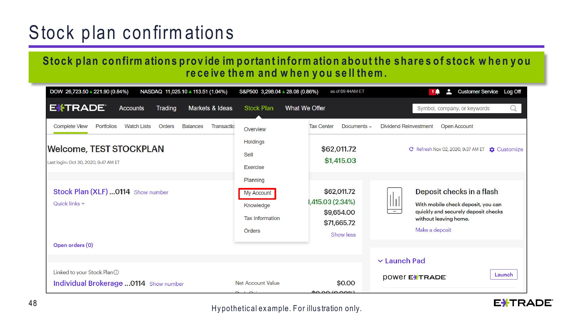Click Show number for Individual Brokerage
Viewport: 573px width, 322px height.
[166, 284]
